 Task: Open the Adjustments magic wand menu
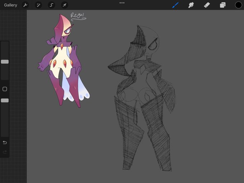pos(38,5)
